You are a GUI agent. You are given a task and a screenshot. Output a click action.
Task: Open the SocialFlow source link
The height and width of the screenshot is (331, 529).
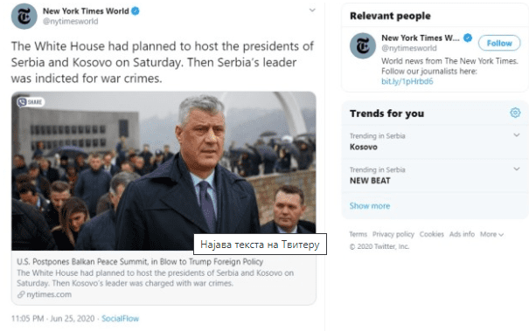(120, 319)
